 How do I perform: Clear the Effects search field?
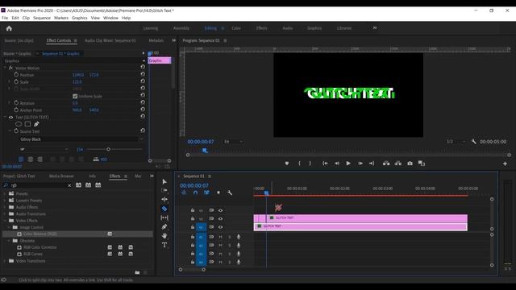click(69, 185)
